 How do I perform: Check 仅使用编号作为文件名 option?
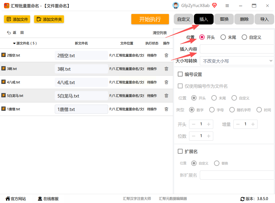[180, 86]
